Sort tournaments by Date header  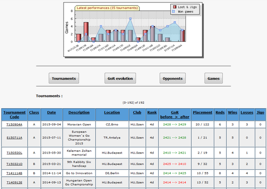click(x=51, y=112)
